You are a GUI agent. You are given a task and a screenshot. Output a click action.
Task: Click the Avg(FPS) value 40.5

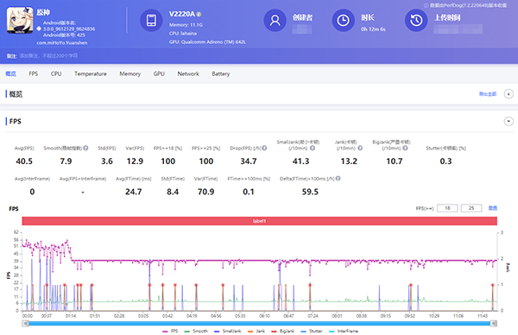(x=24, y=161)
